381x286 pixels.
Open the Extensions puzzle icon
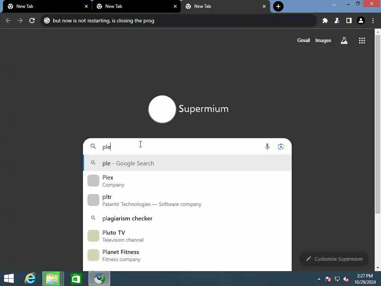point(325,21)
